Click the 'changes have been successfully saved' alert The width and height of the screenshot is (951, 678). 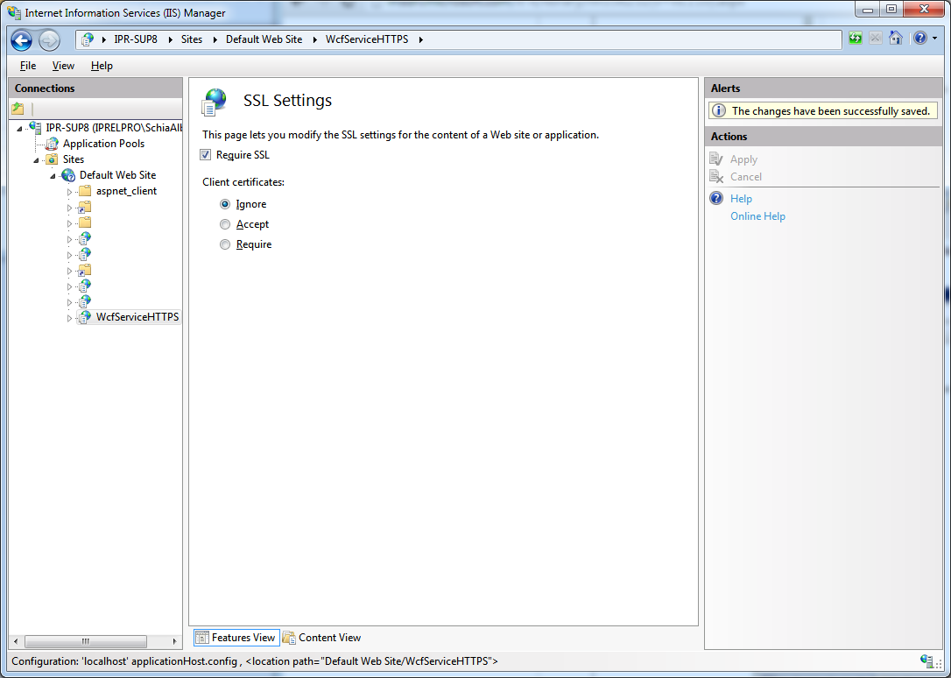point(823,111)
